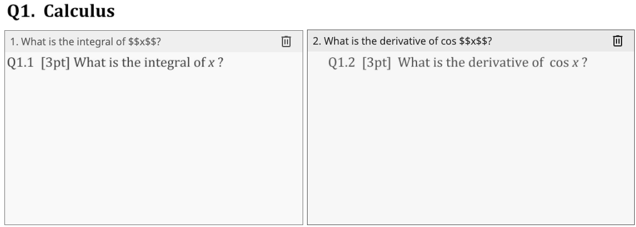The height and width of the screenshot is (227, 636).
Task: Delete the cos derivative question via trash icon
Action: click(x=617, y=41)
